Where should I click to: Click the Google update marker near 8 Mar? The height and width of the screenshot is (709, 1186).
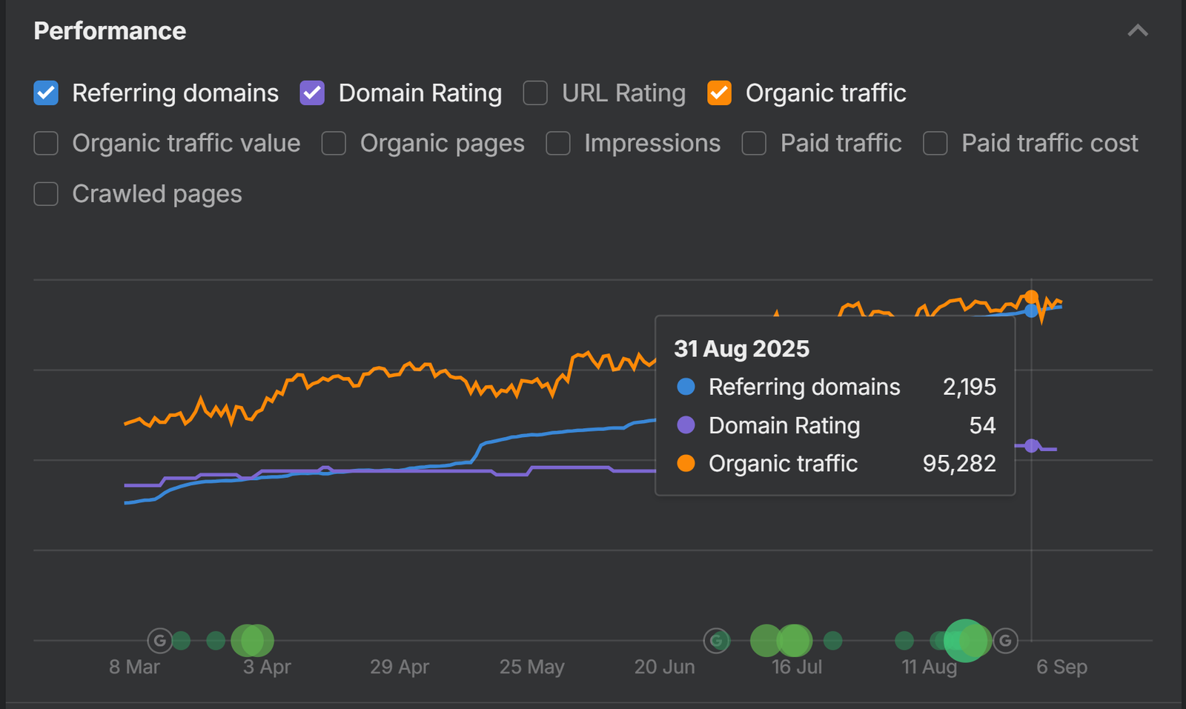(160, 640)
